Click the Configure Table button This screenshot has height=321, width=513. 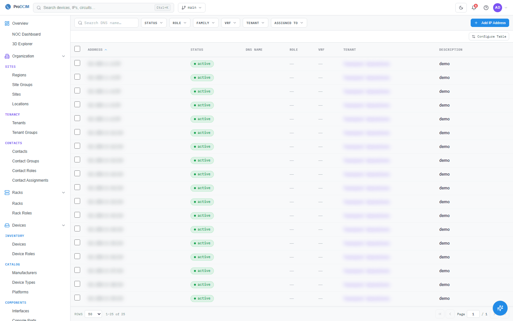coord(489,37)
